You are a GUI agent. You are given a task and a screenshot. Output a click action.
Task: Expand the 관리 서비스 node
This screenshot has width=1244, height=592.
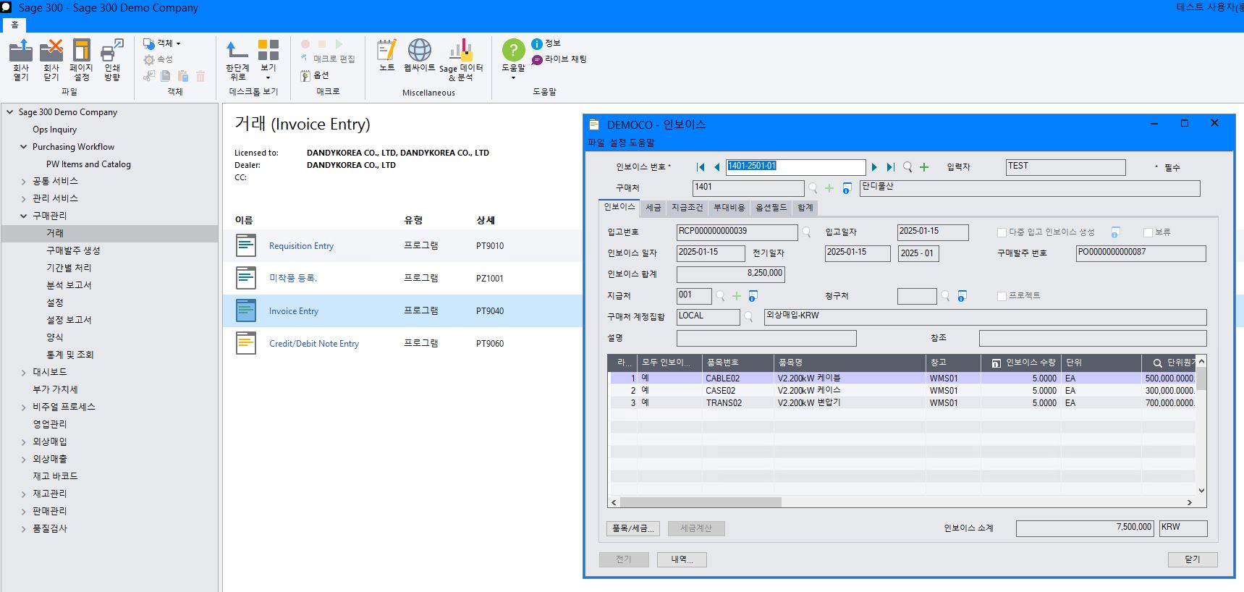[x=23, y=199]
